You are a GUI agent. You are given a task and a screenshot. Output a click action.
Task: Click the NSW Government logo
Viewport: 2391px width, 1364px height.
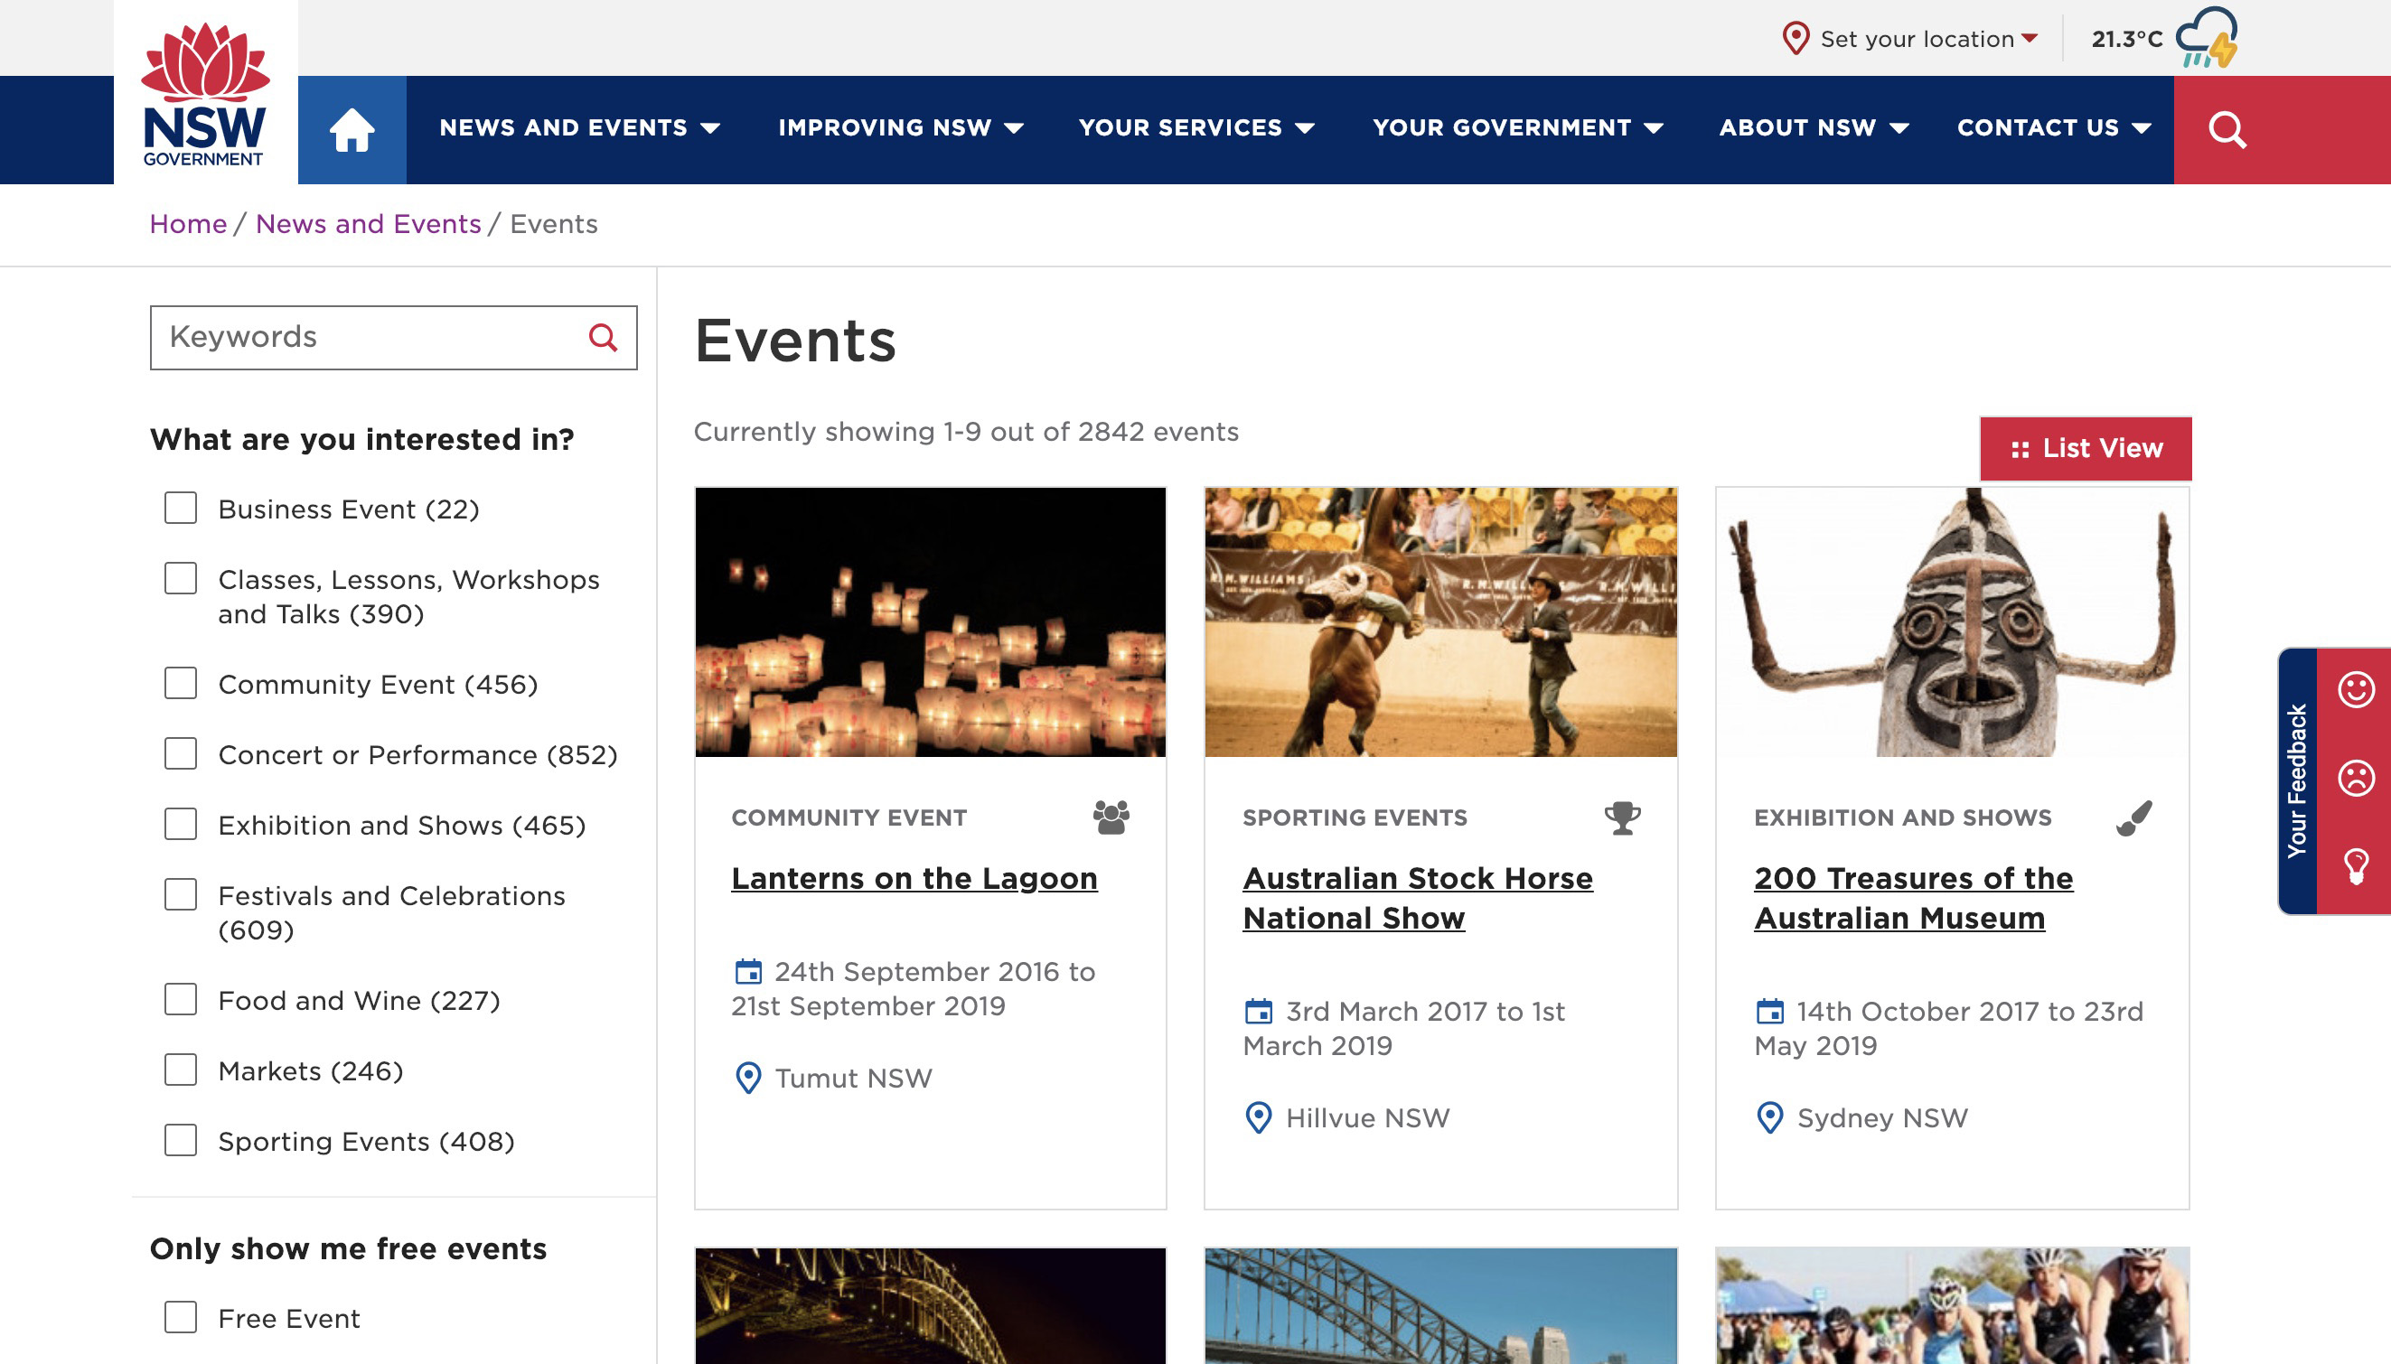205,94
